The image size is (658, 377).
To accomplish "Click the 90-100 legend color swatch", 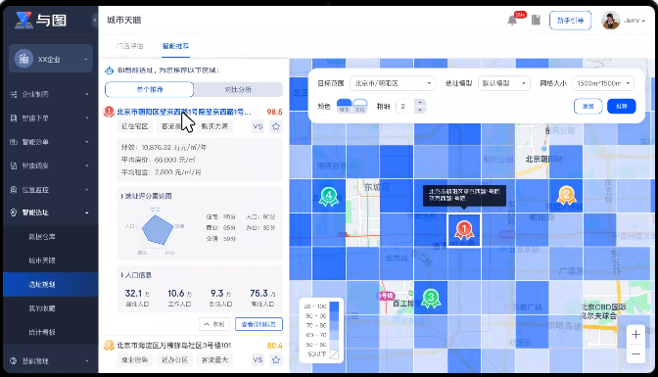I will 334,306.
